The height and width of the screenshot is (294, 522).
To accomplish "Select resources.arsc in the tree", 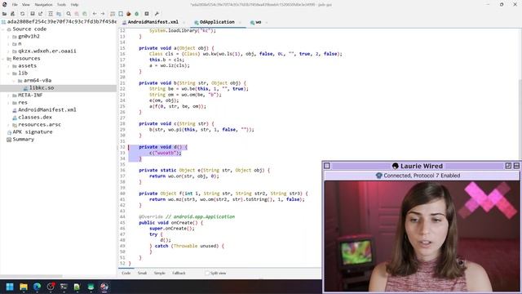I will pyautogui.click(x=39, y=125).
